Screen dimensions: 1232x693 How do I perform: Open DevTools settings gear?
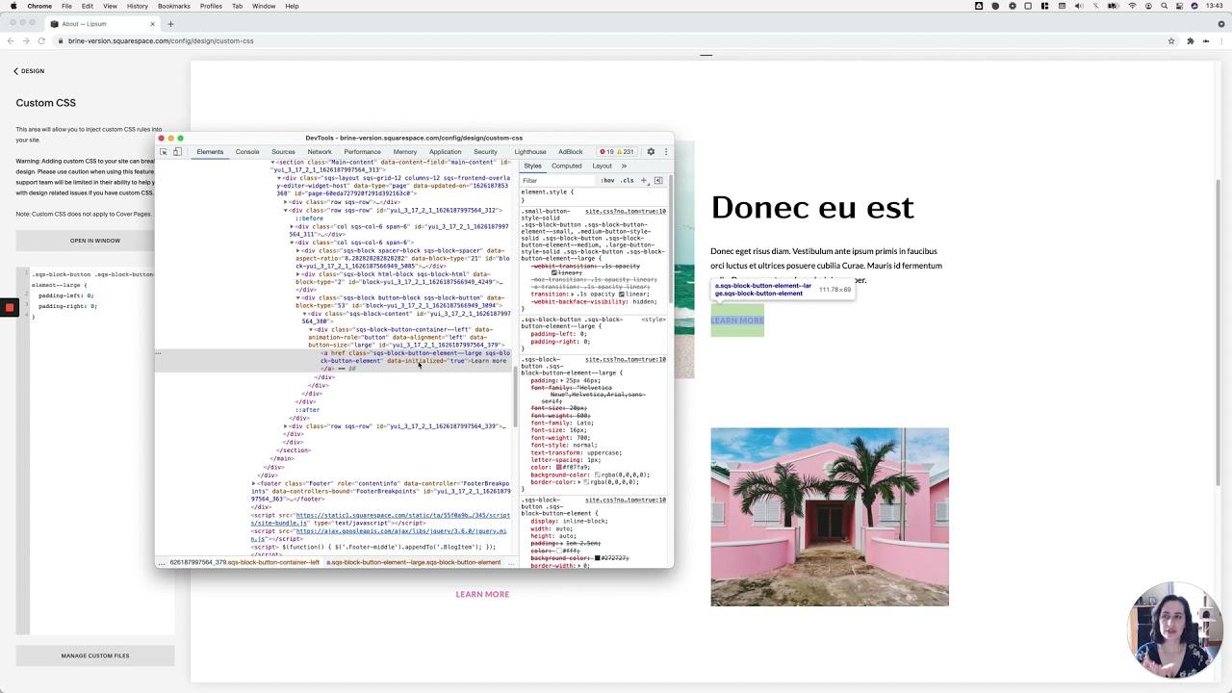coord(651,152)
